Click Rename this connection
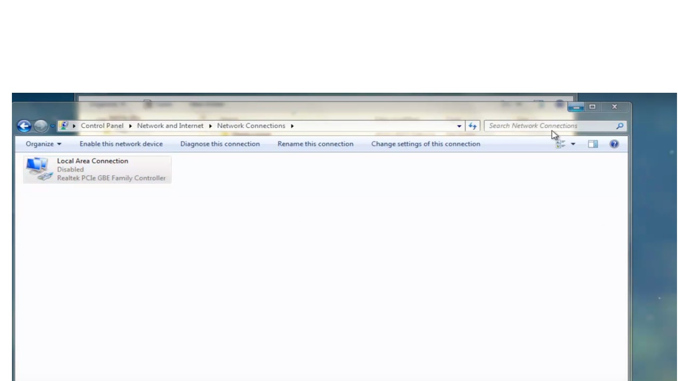Screen dimensions: 678x381 tap(315, 144)
